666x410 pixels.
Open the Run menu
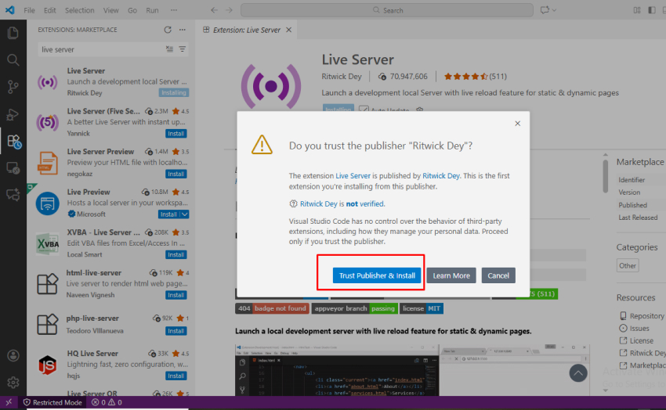click(152, 10)
